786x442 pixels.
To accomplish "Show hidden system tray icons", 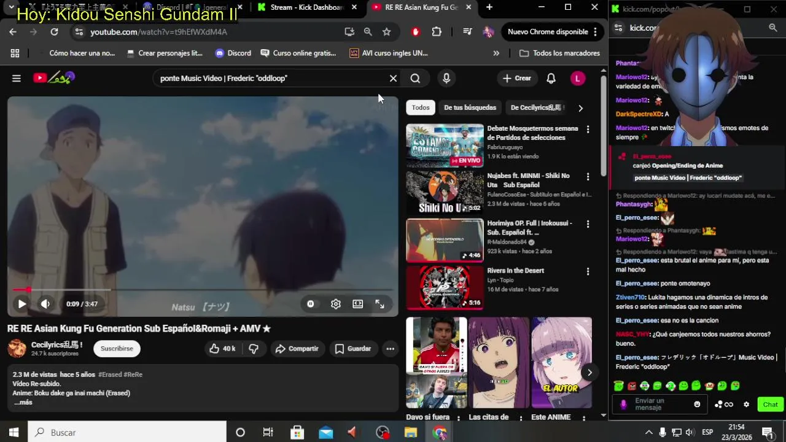I will point(648,432).
